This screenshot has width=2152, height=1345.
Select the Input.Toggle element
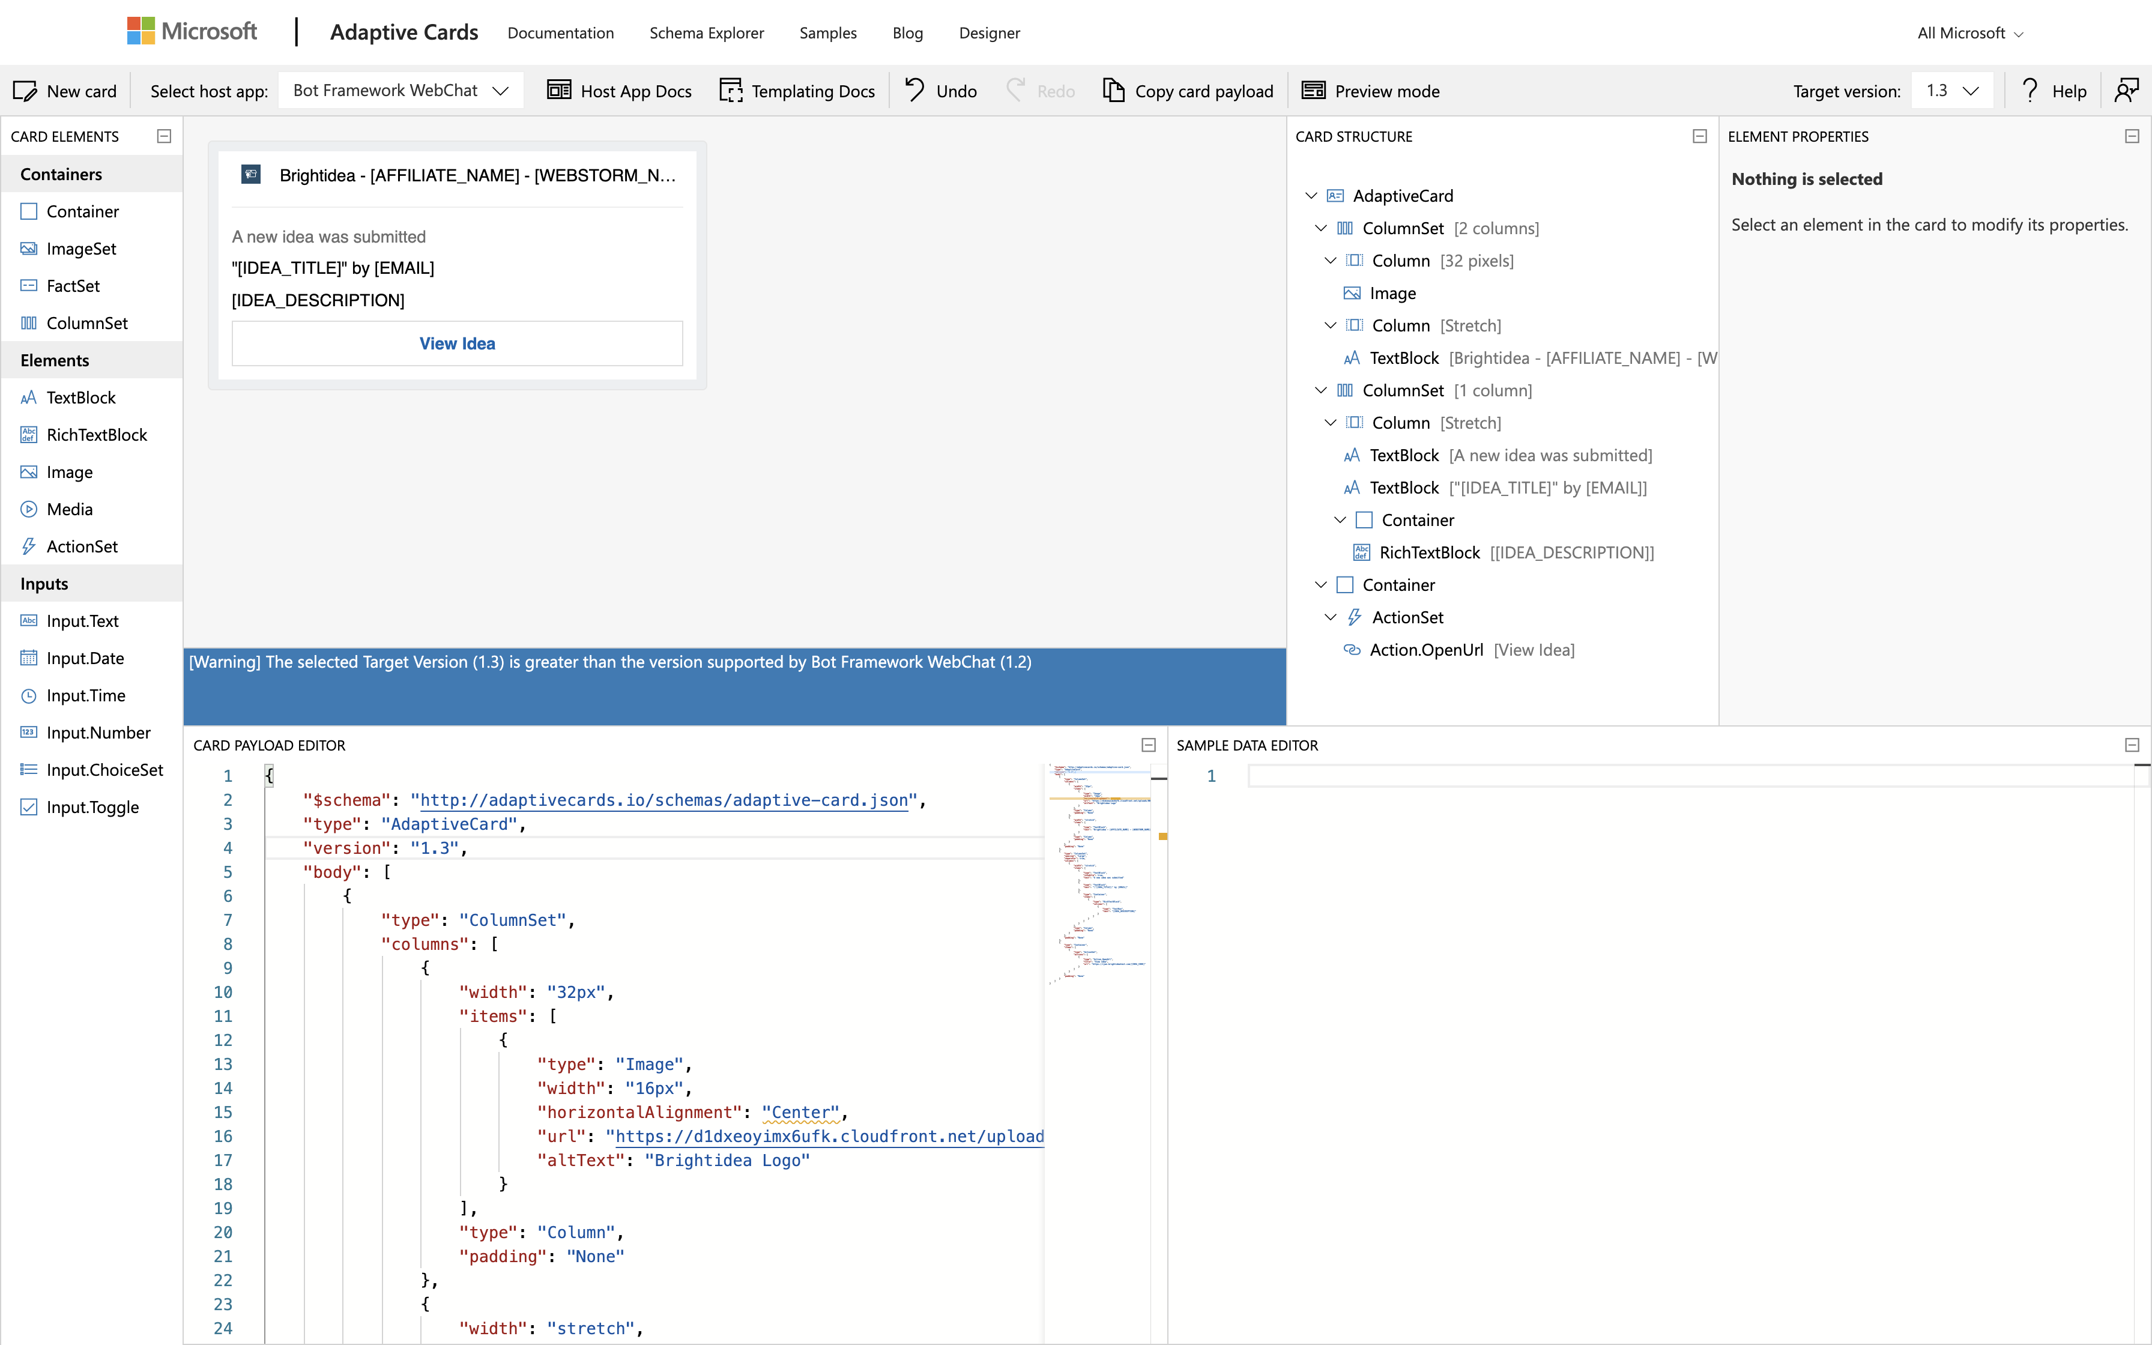coord(91,808)
